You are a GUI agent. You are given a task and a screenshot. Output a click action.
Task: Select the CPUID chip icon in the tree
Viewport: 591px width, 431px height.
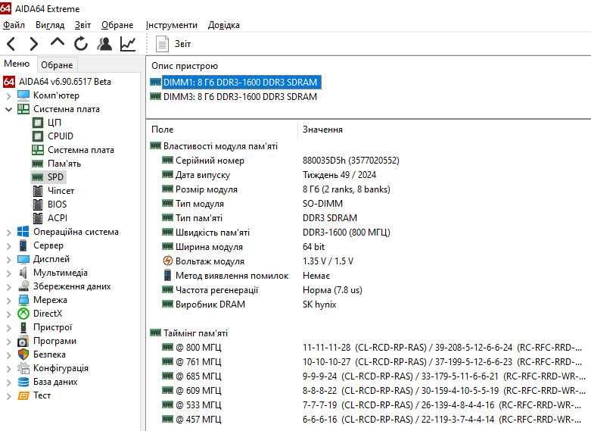click(x=38, y=136)
